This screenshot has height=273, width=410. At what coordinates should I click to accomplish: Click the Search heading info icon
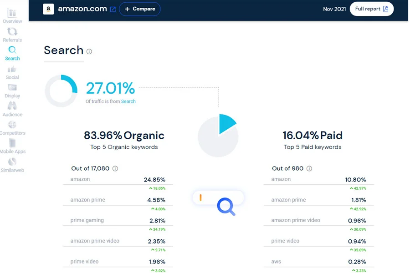point(89,51)
